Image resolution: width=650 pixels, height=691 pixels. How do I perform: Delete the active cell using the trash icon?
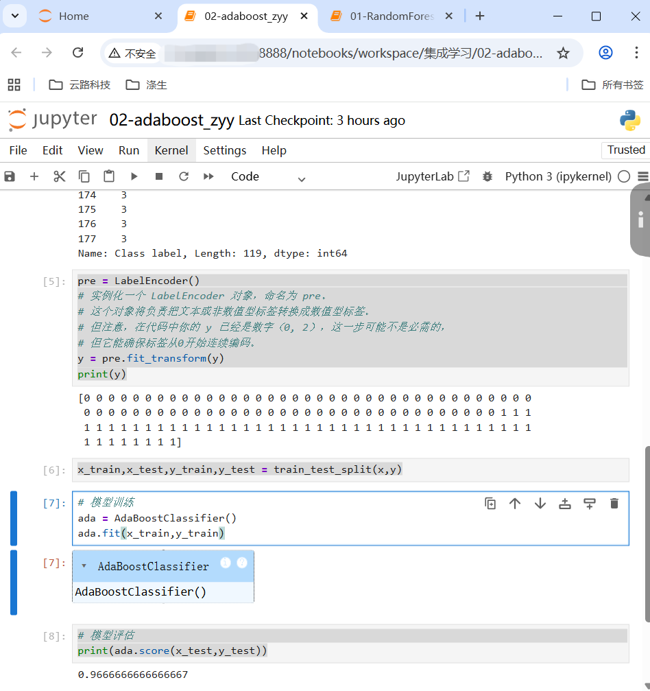click(x=614, y=504)
